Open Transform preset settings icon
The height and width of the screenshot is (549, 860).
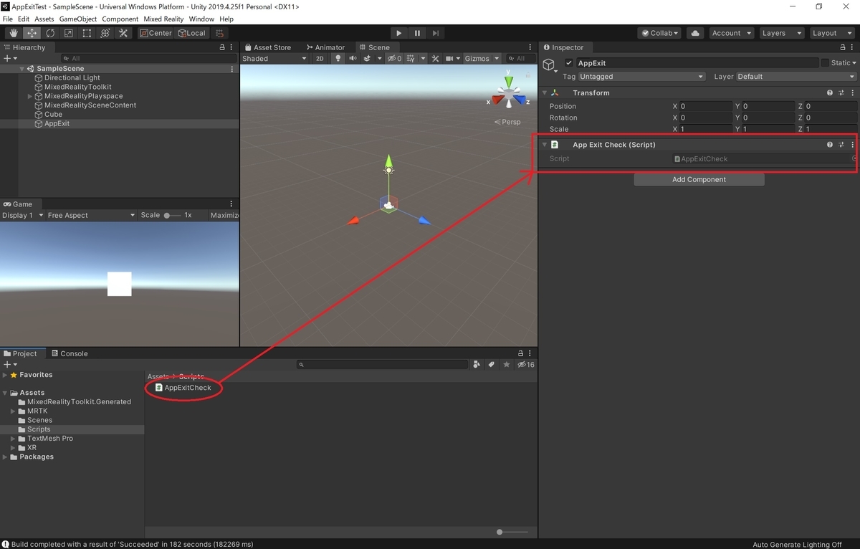point(841,92)
